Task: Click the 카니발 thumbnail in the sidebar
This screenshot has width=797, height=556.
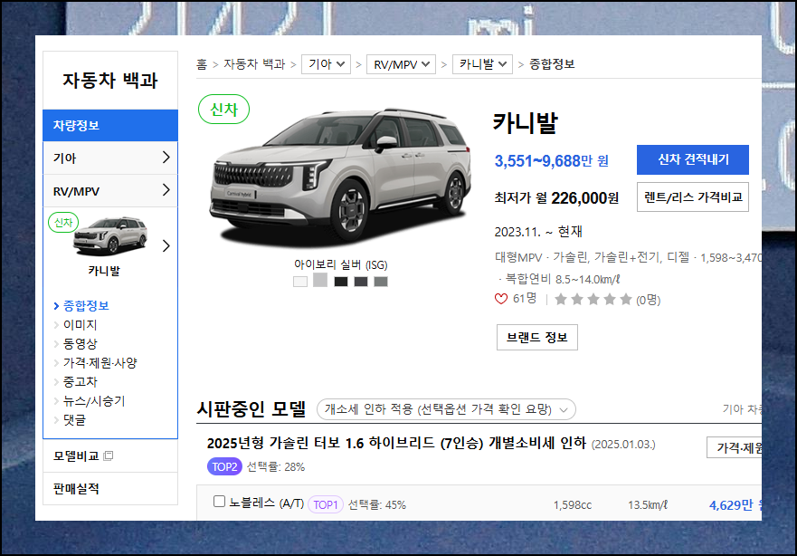Action: (x=109, y=236)
